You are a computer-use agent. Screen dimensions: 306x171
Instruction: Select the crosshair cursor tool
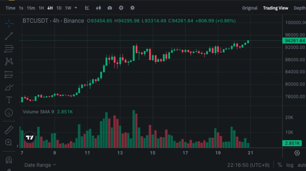point(9,23)
